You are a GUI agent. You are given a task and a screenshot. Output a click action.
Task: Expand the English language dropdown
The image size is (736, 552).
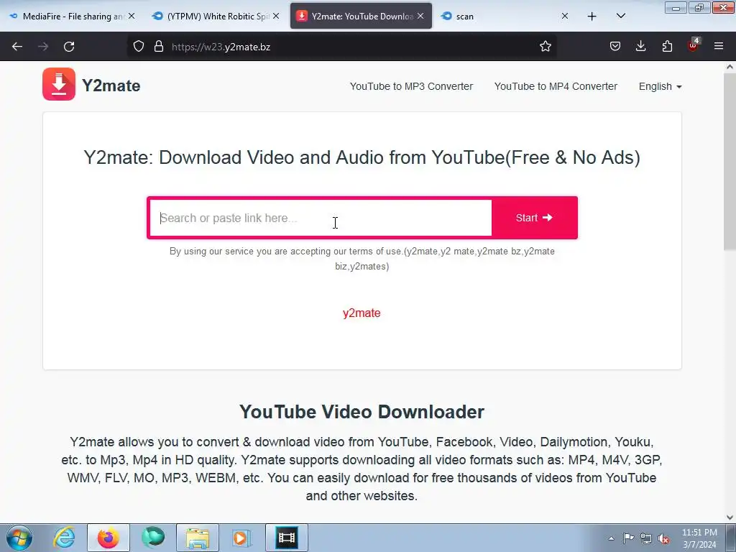point(660,86)
